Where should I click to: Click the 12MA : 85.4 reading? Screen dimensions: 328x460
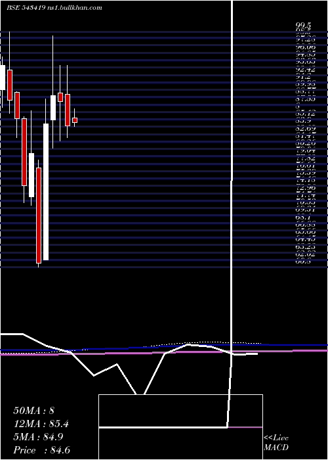(x=41, y=424)
